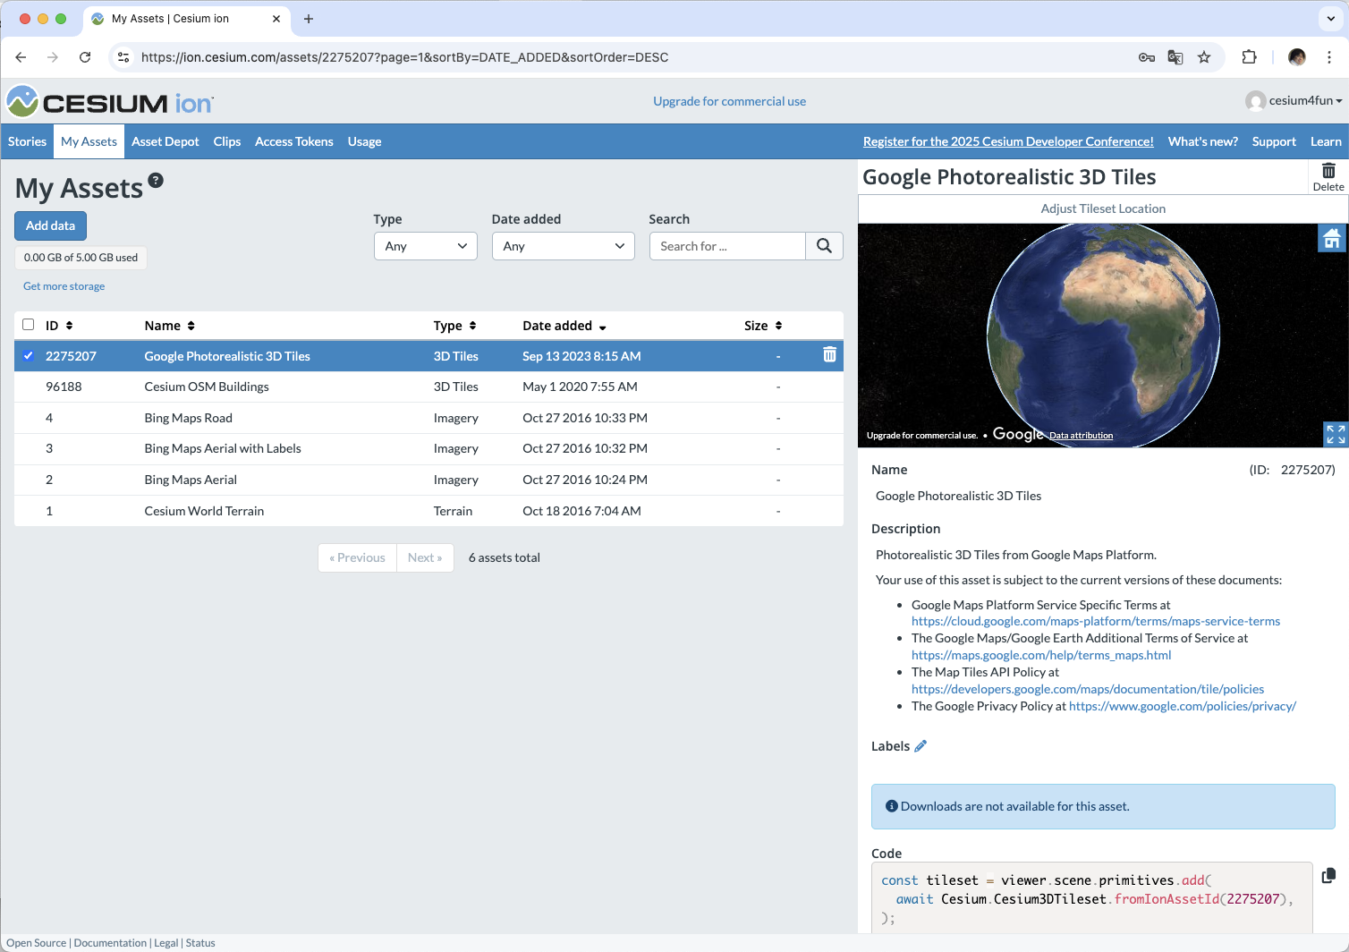The image size is (1349, 952).
Task: Select the Cesium OSM Buildings row
Action: tap(428, 387)
